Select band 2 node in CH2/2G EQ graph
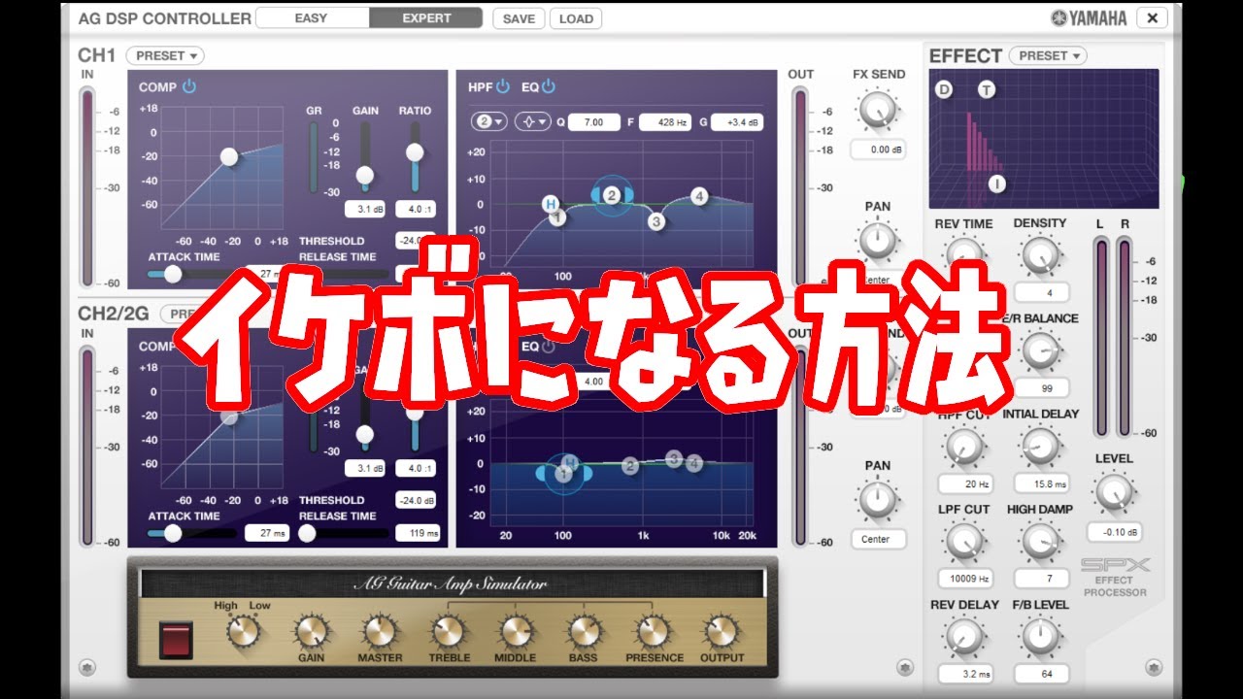This screenshot has width=1243, height=699. coord(630,466)
